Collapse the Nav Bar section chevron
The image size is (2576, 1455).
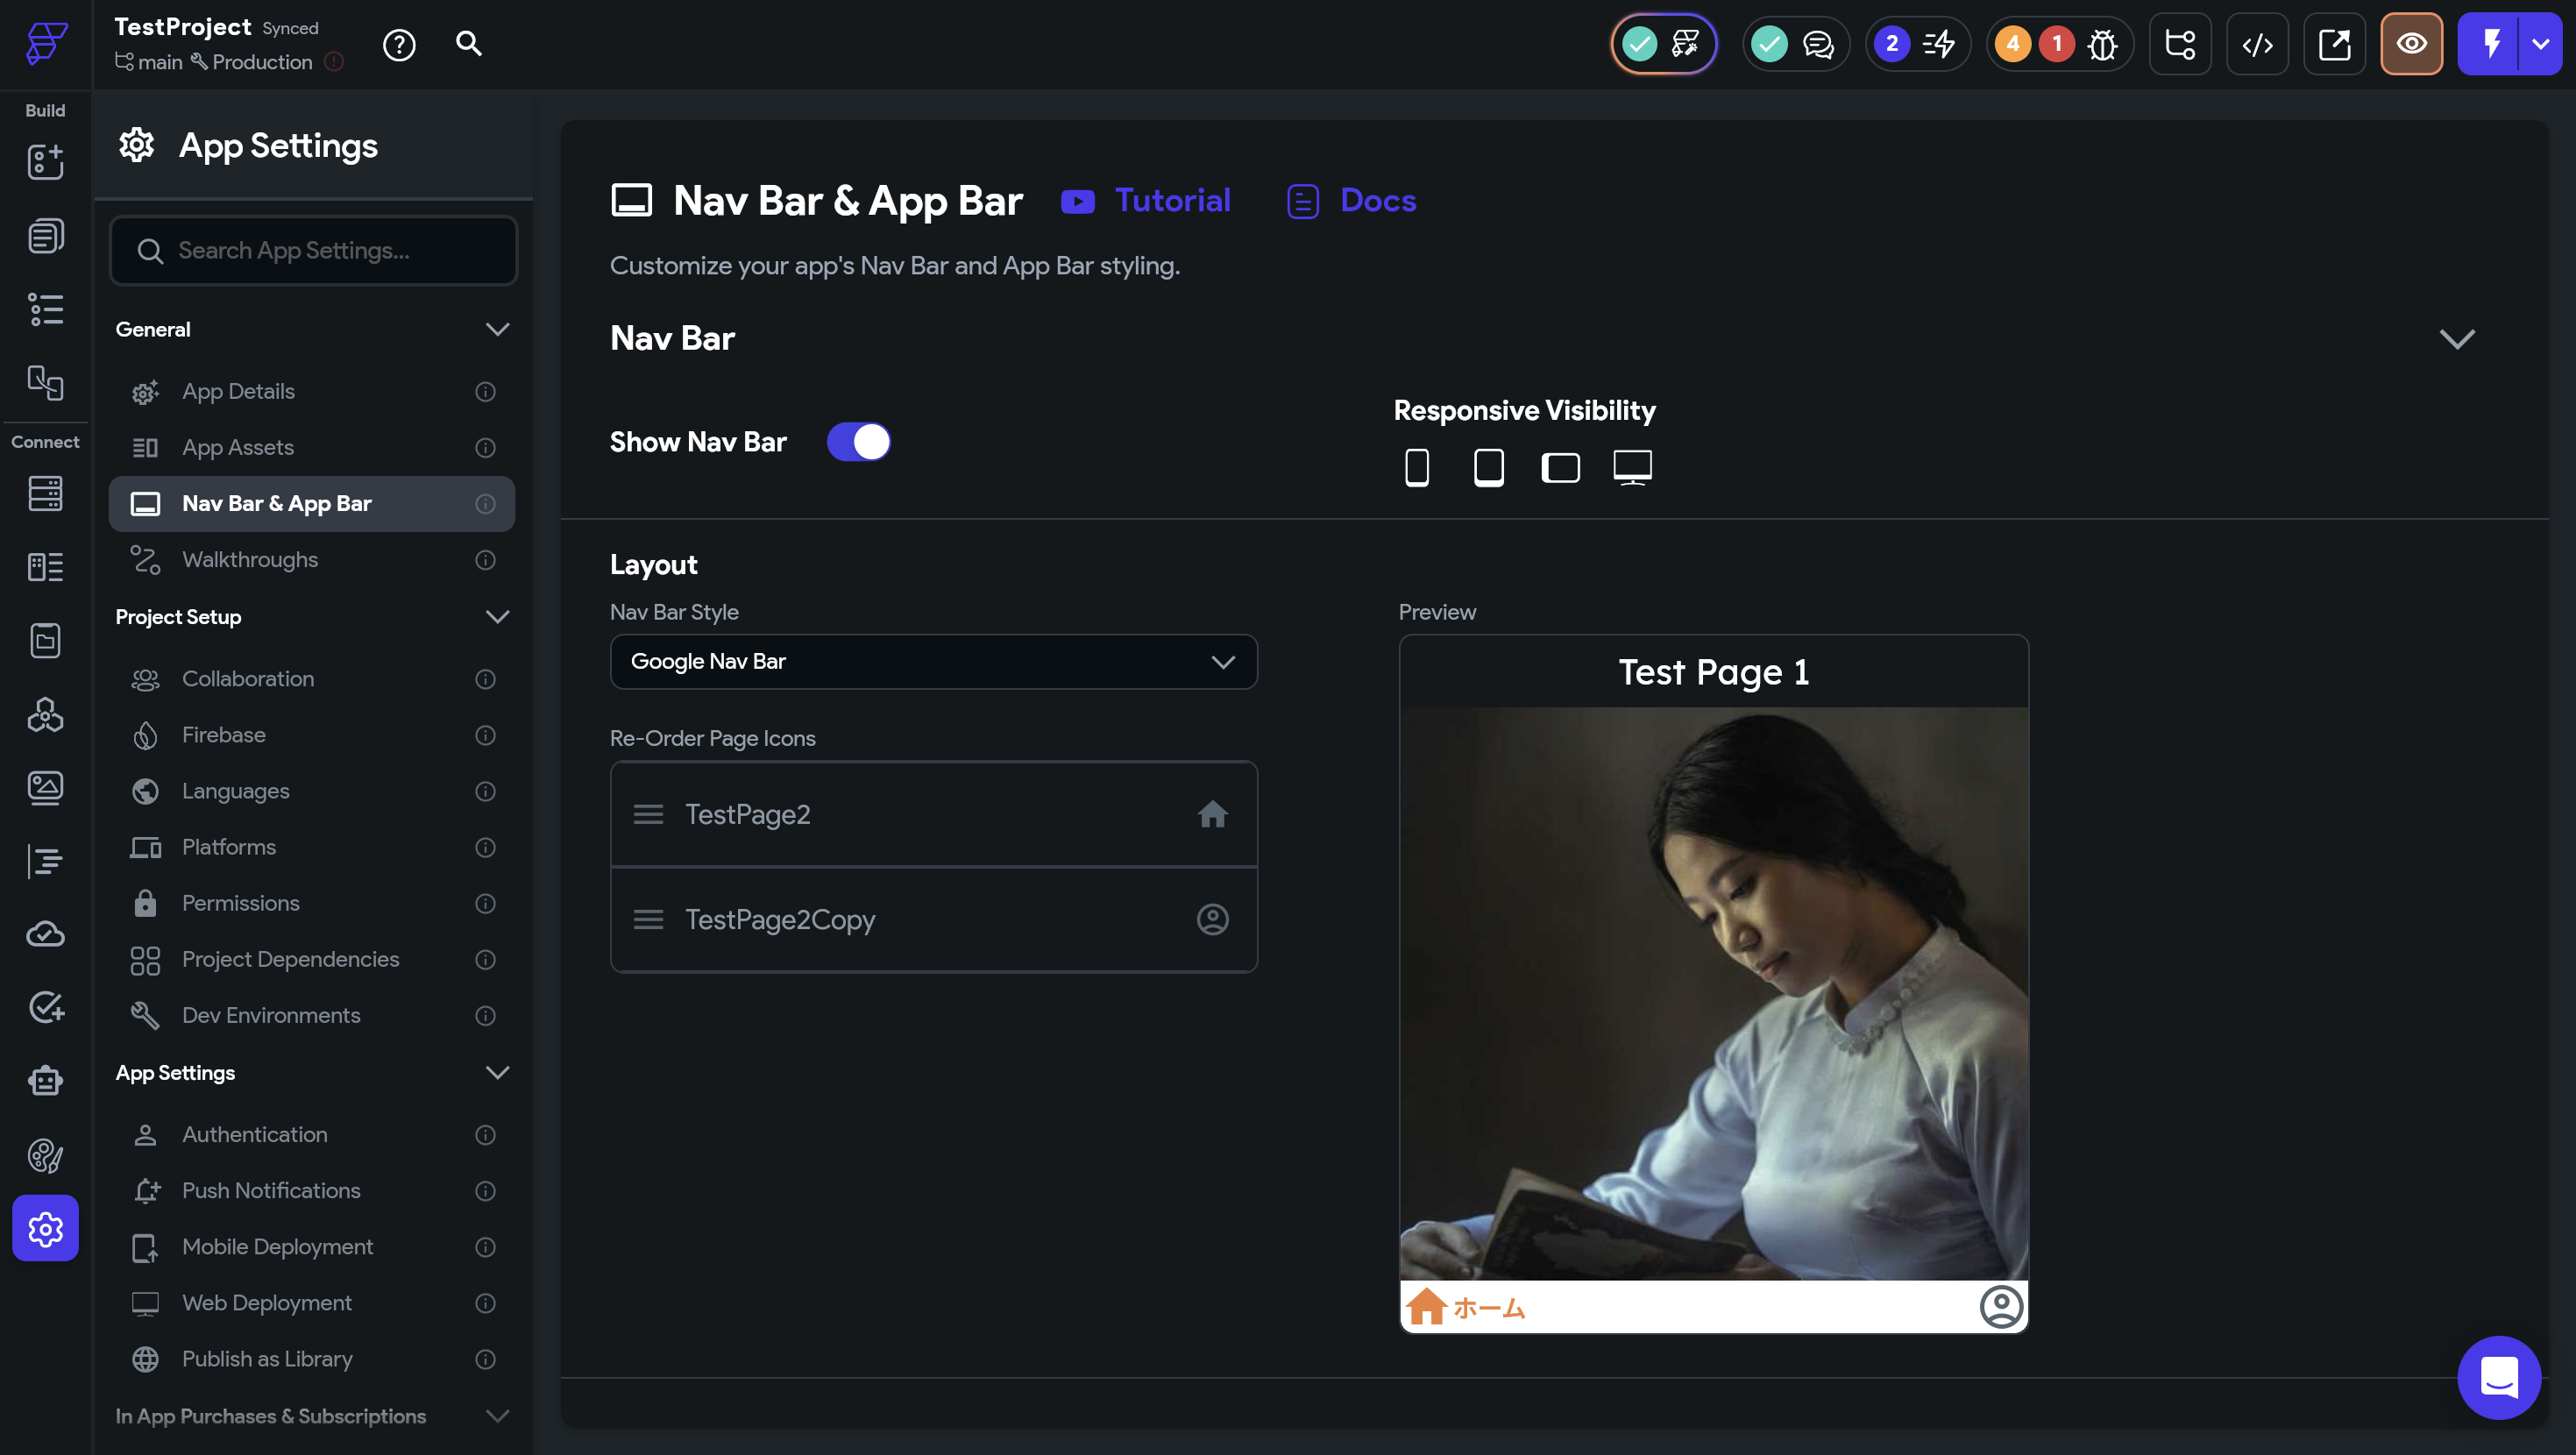2456,339
